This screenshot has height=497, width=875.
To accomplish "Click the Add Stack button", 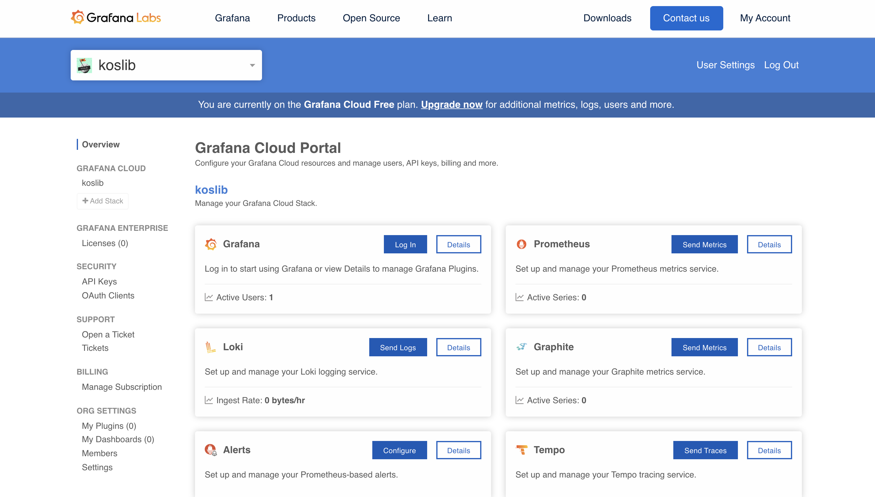I will point(102,201).
